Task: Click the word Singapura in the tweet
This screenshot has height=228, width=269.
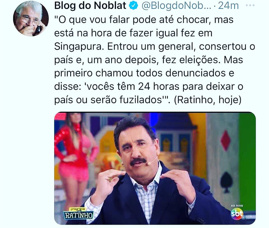Action: (79, 46)
